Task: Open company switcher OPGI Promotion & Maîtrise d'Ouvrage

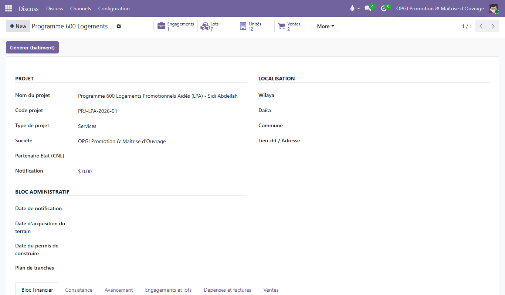Action: pos(440,8)
